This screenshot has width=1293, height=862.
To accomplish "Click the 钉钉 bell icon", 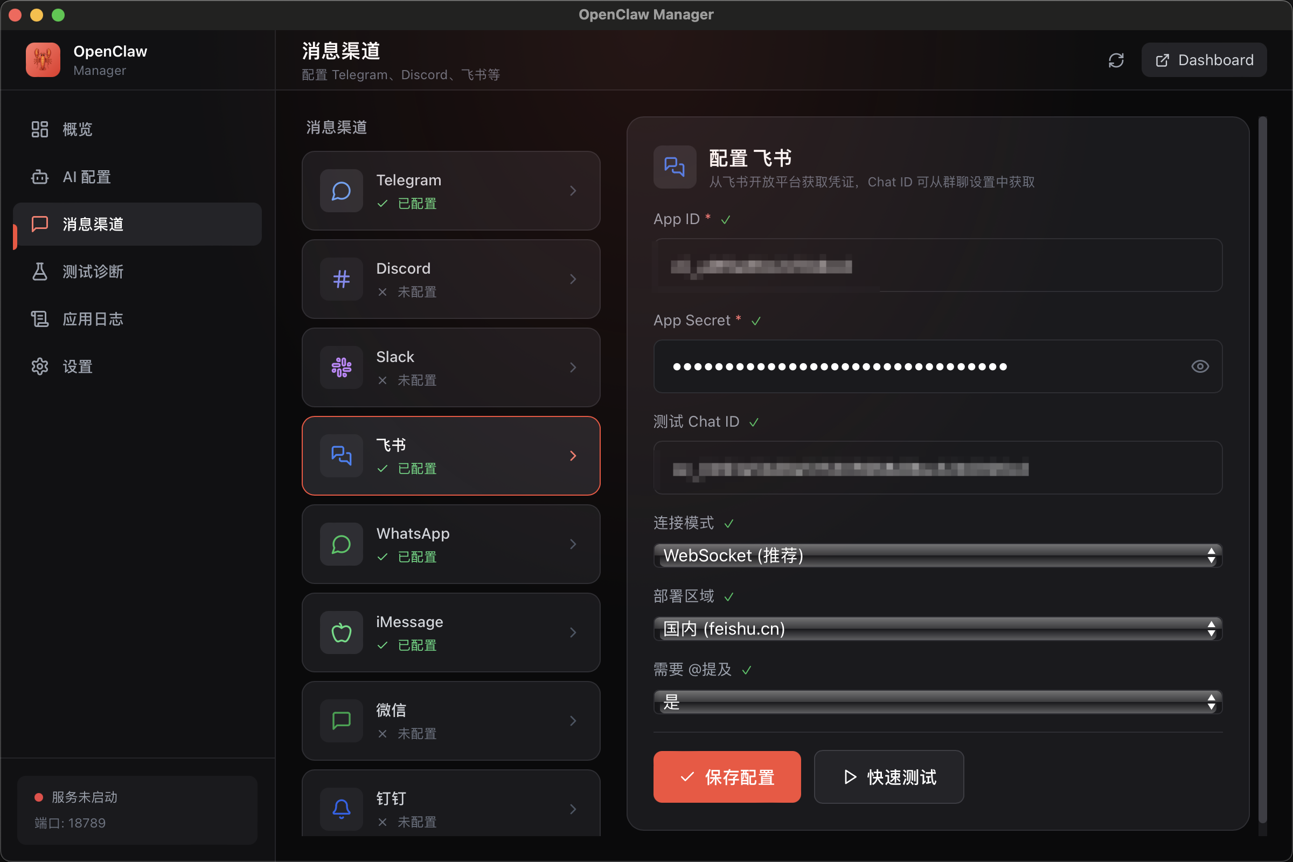I will [342, 809].
